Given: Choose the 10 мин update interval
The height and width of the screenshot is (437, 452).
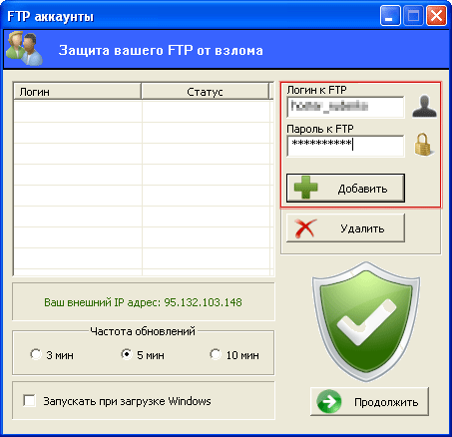Looking at the screenshot, I should [x=216, y=354].
